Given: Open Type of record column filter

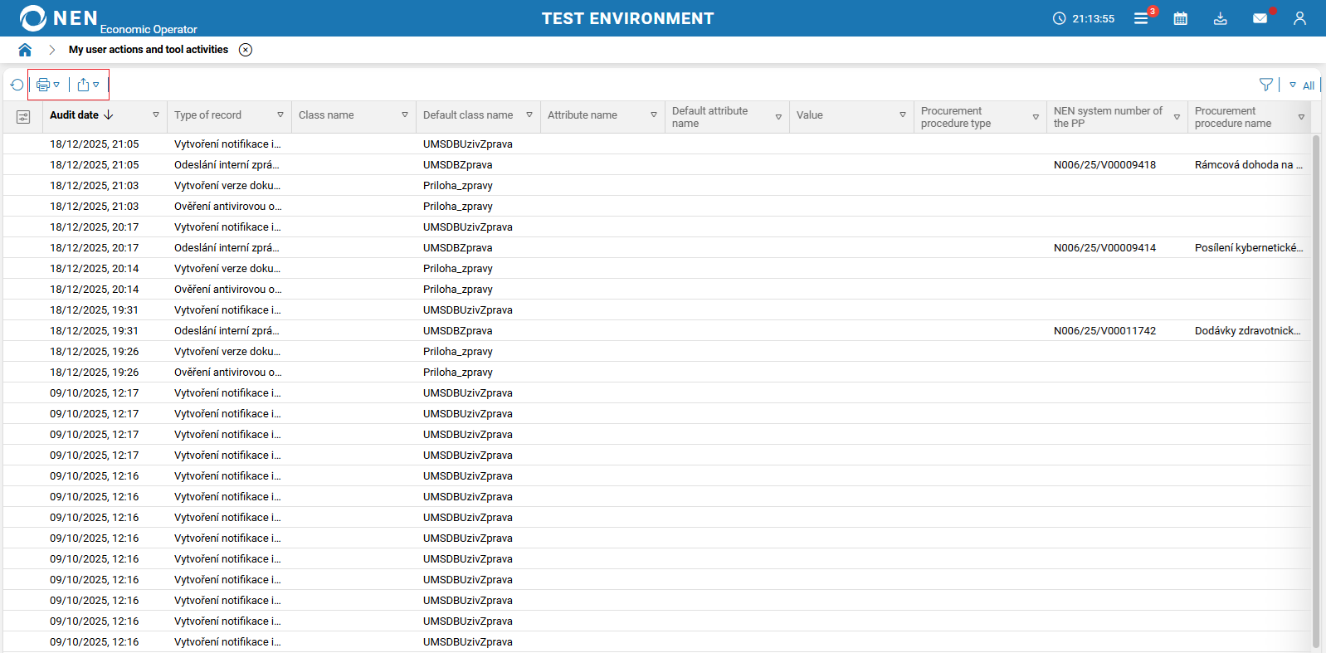Looking at the screenshot, I should point(280,115).
